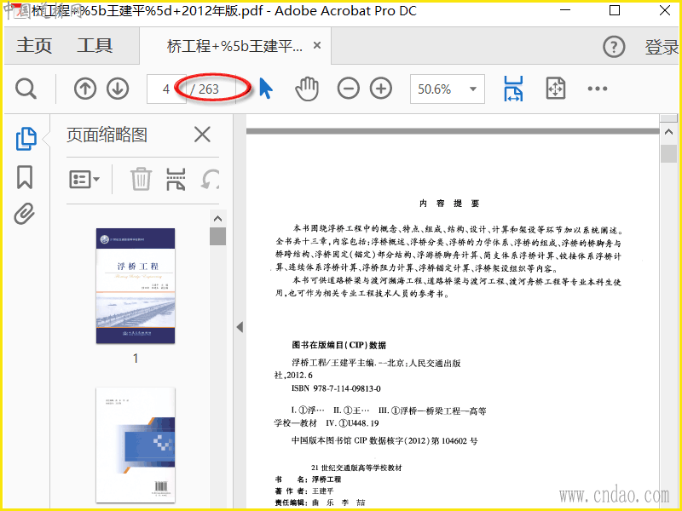
Task: Delete selected pages with trash icon
Action: [x=141, y=179]
